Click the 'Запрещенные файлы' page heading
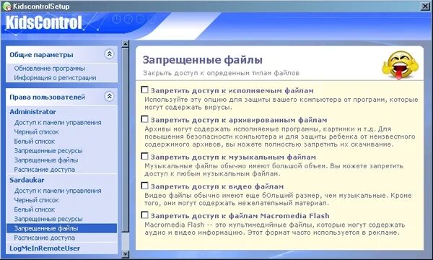The width and height of the screenshot is (433, 260). (x=202, y=60)
